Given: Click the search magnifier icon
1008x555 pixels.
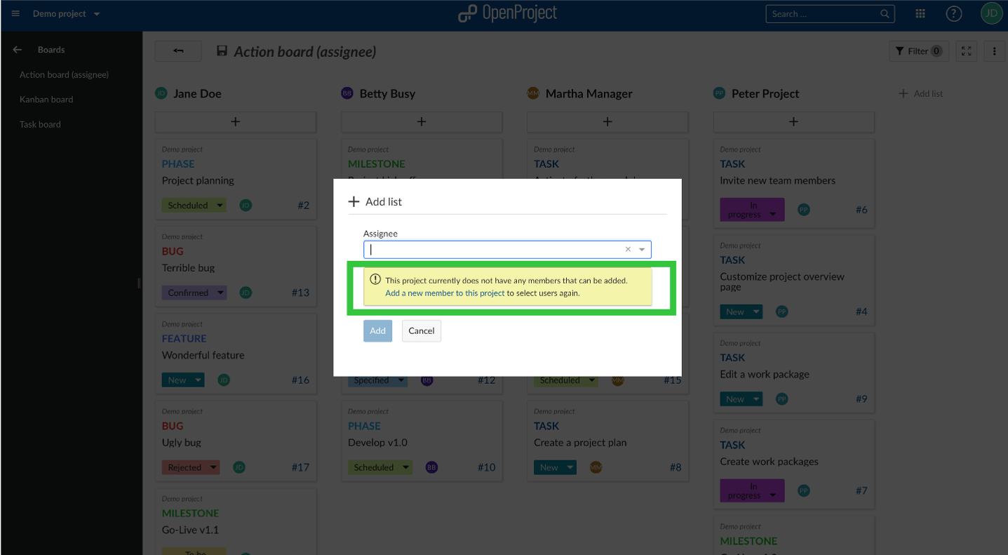Looking at the screenshot, I should 884,13.
